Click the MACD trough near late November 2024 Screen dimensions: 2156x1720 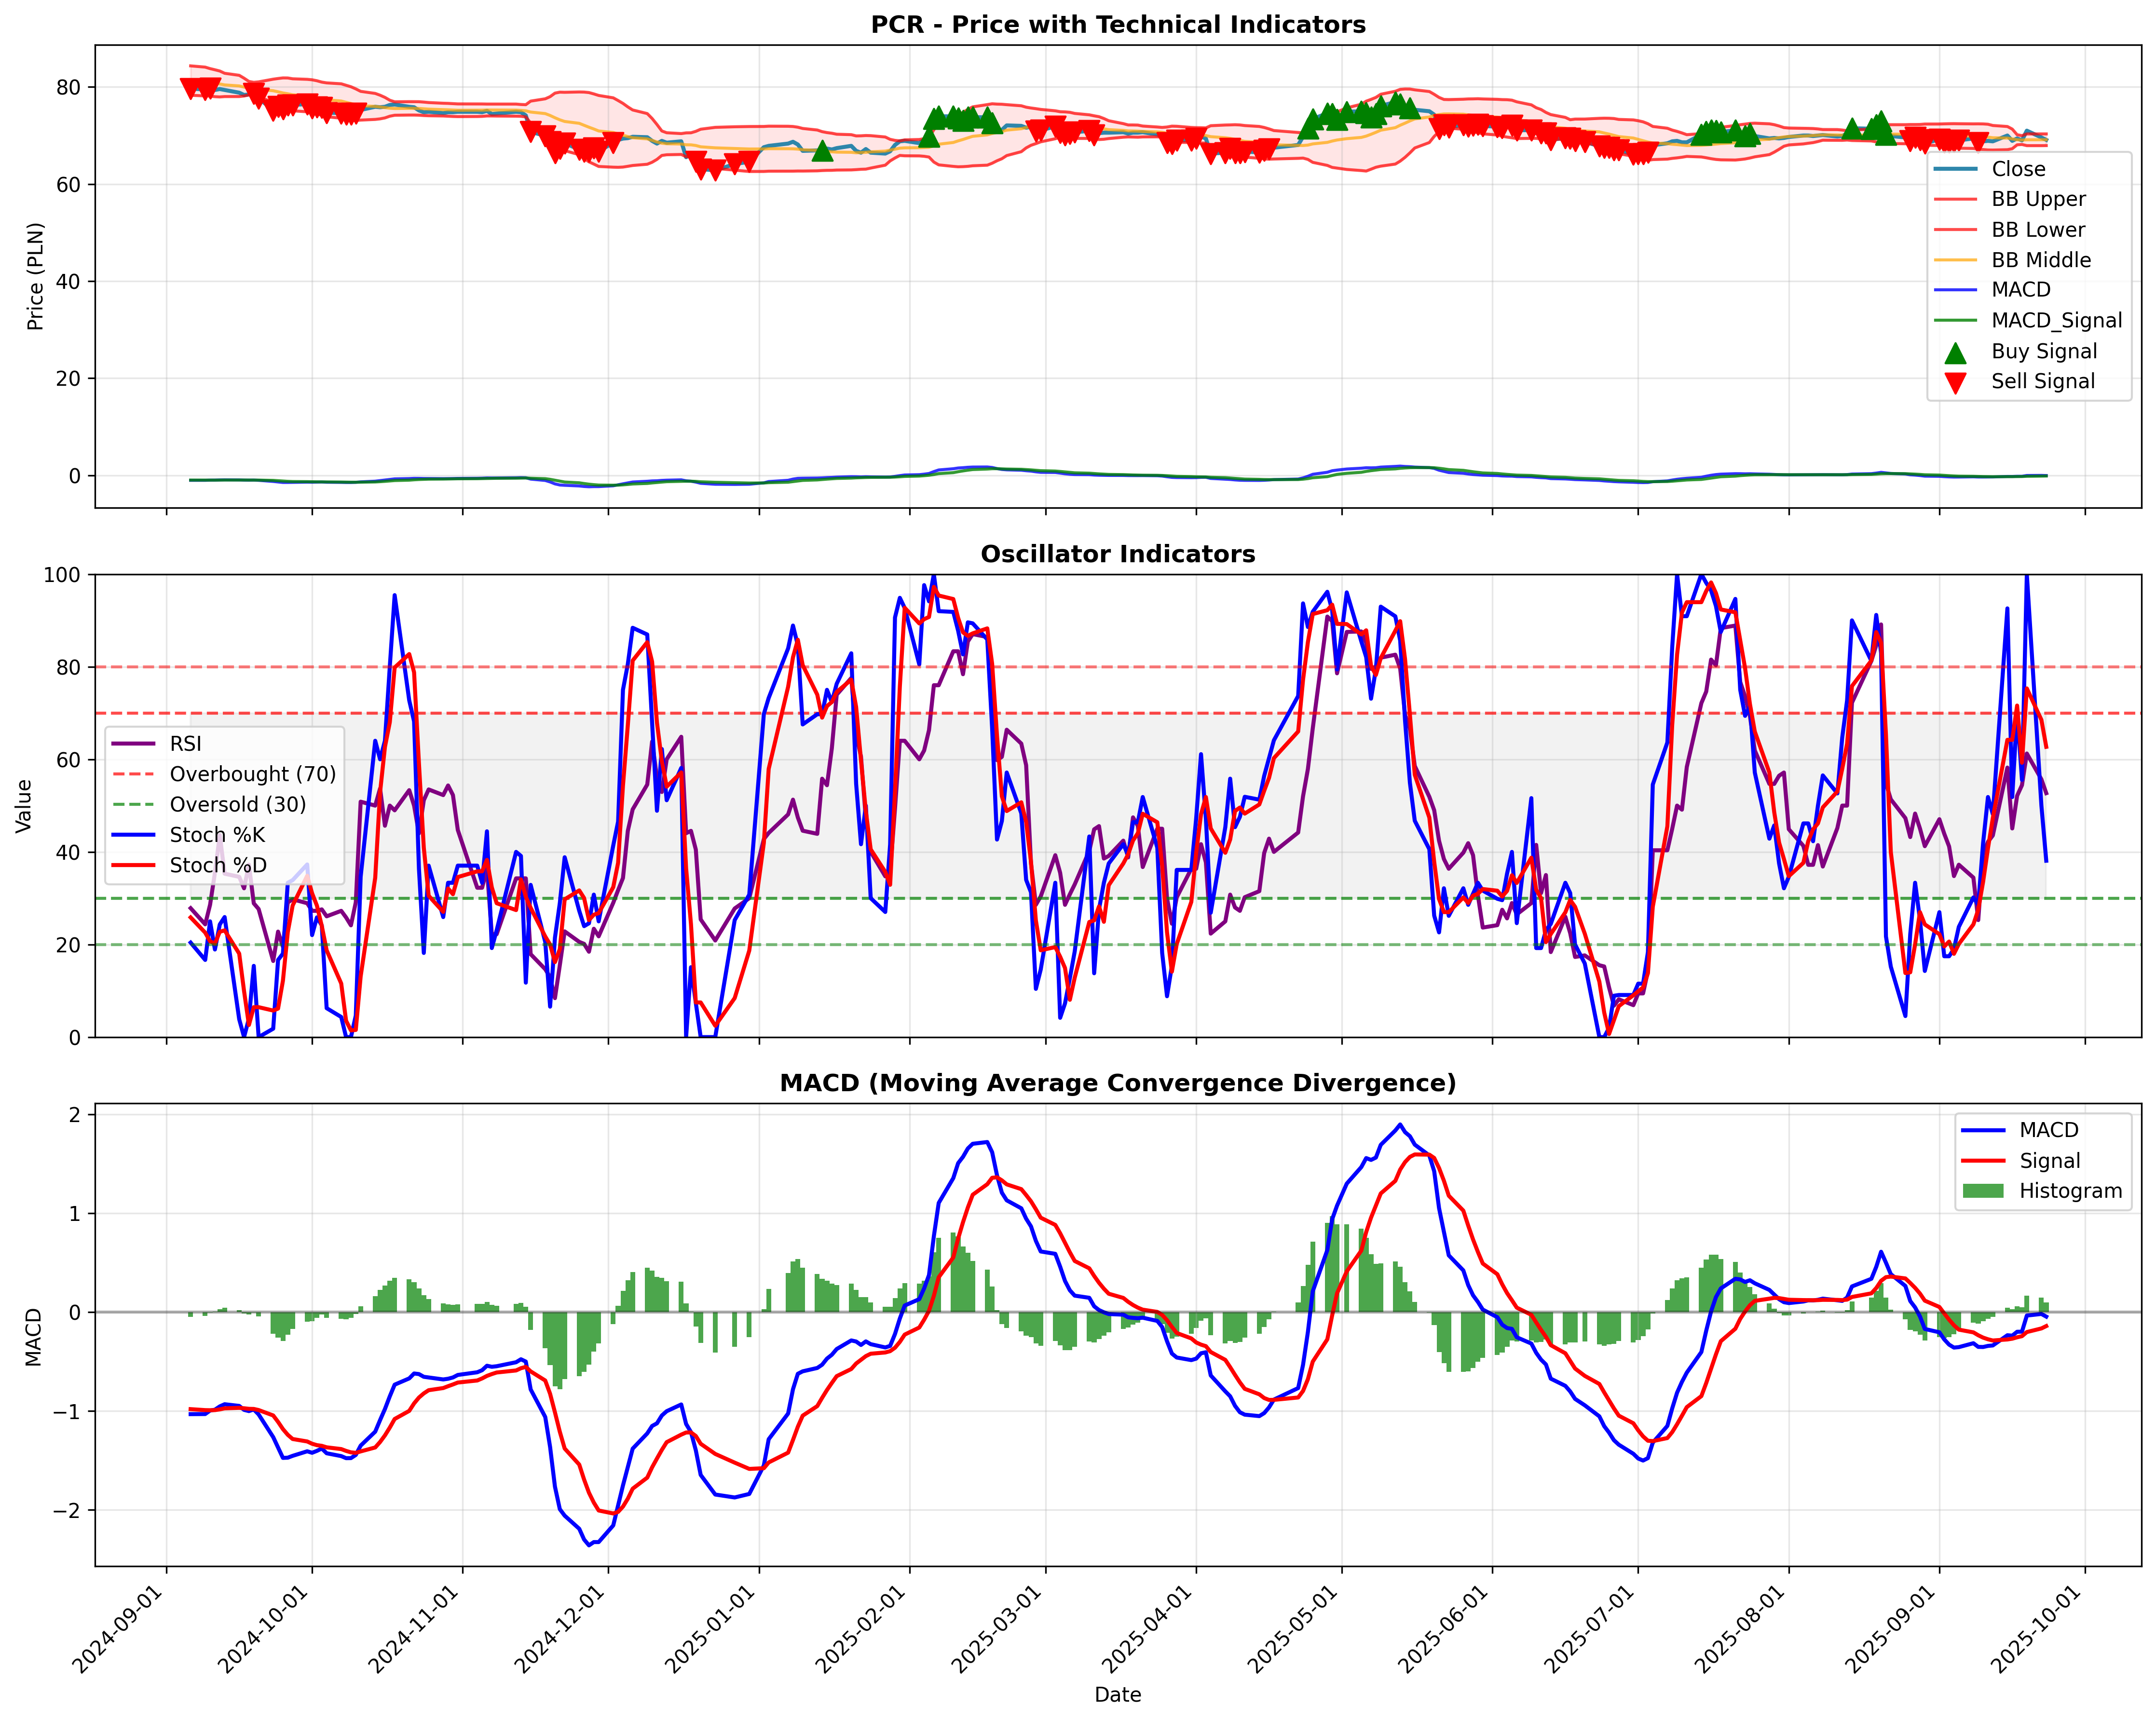click(x=590, y=1545)
